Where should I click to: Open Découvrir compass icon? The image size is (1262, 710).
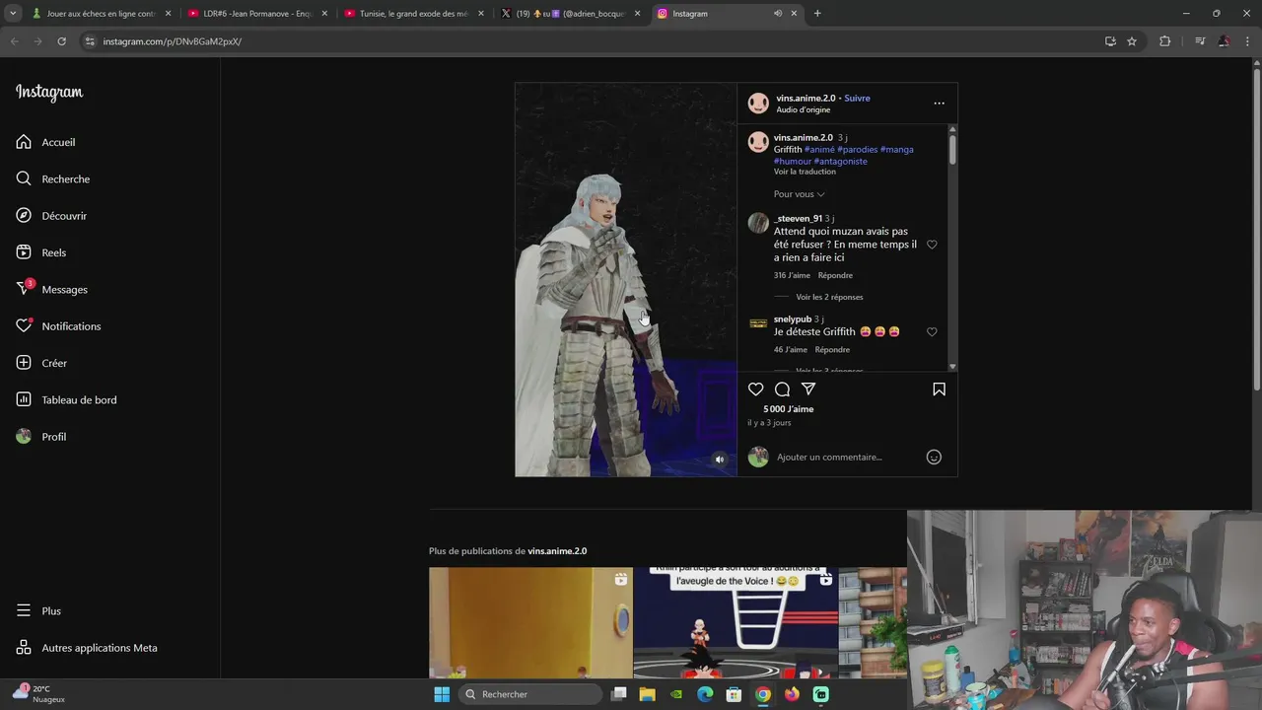tap(24, 216)
